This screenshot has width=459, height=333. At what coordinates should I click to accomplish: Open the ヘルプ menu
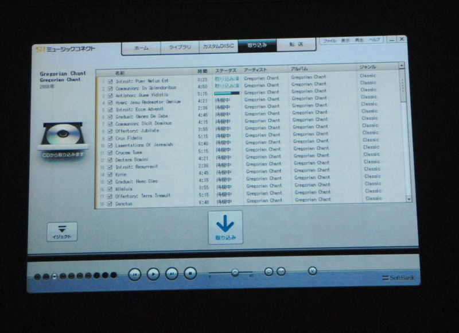[x=375, y=41]
